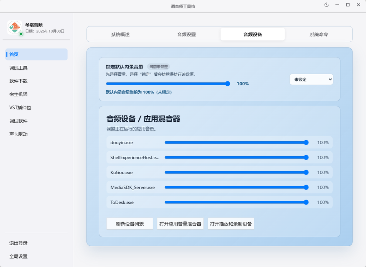Open 调试工具 in sidebar
The image size is (366, 267).
click(36, 67)
